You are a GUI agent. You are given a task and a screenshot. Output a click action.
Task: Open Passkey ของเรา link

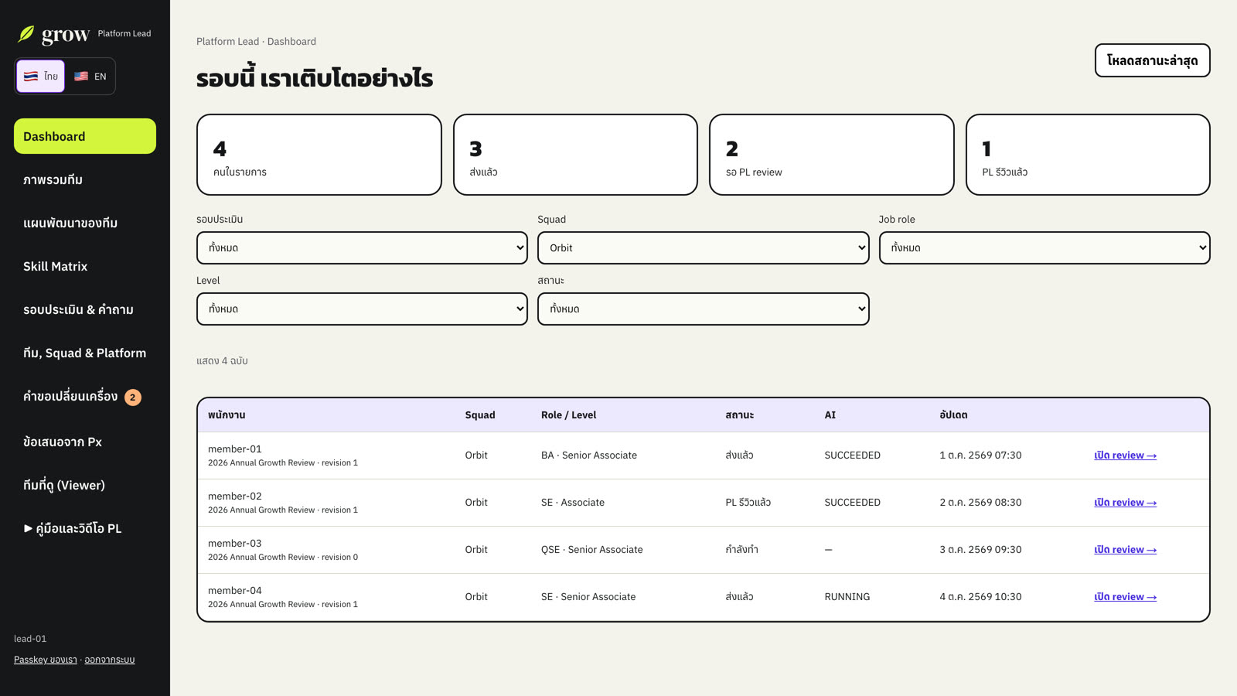coord(46,660)
